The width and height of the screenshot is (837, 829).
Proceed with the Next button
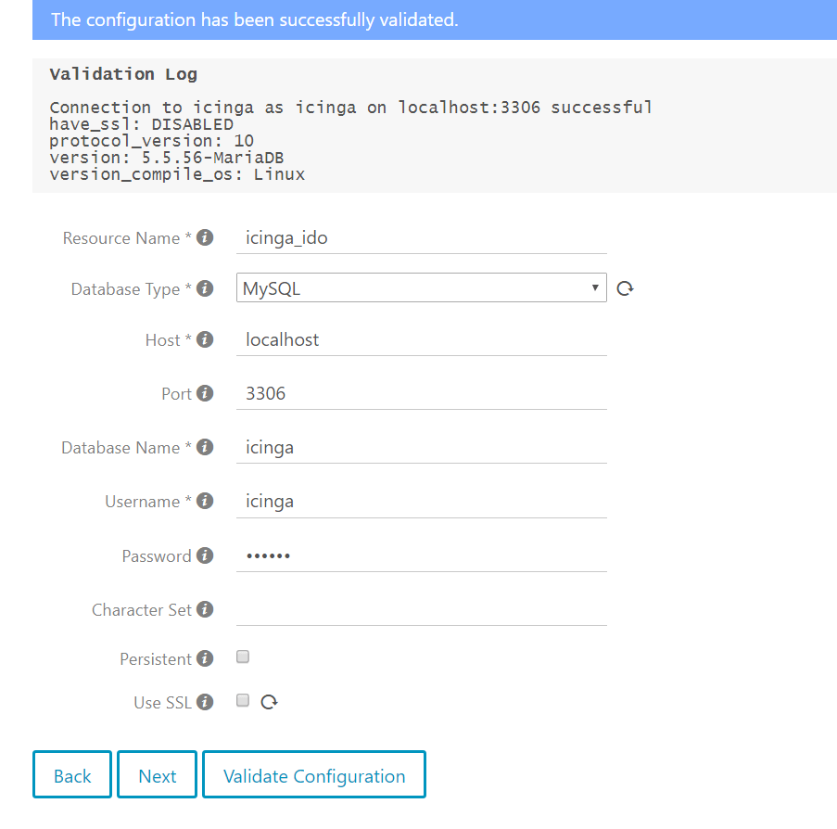click(157, 775)
